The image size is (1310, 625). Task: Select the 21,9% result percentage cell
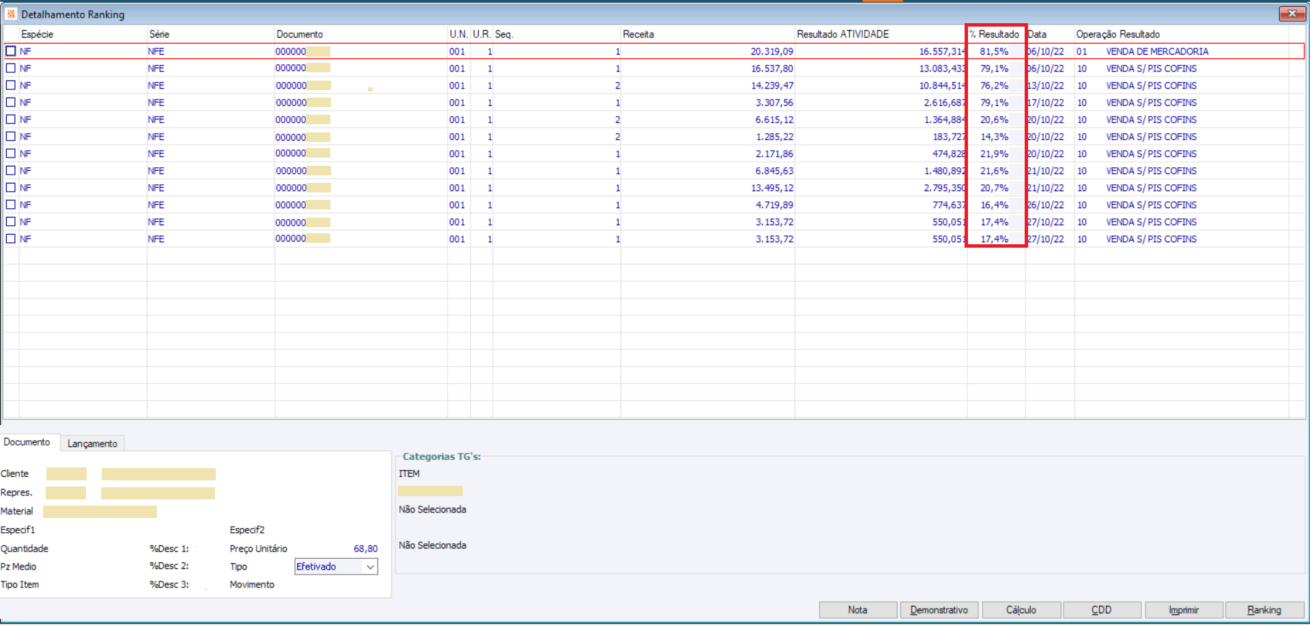click(x=995, y=154)
